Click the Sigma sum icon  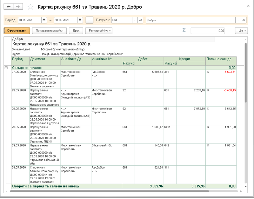click(184, 30)
